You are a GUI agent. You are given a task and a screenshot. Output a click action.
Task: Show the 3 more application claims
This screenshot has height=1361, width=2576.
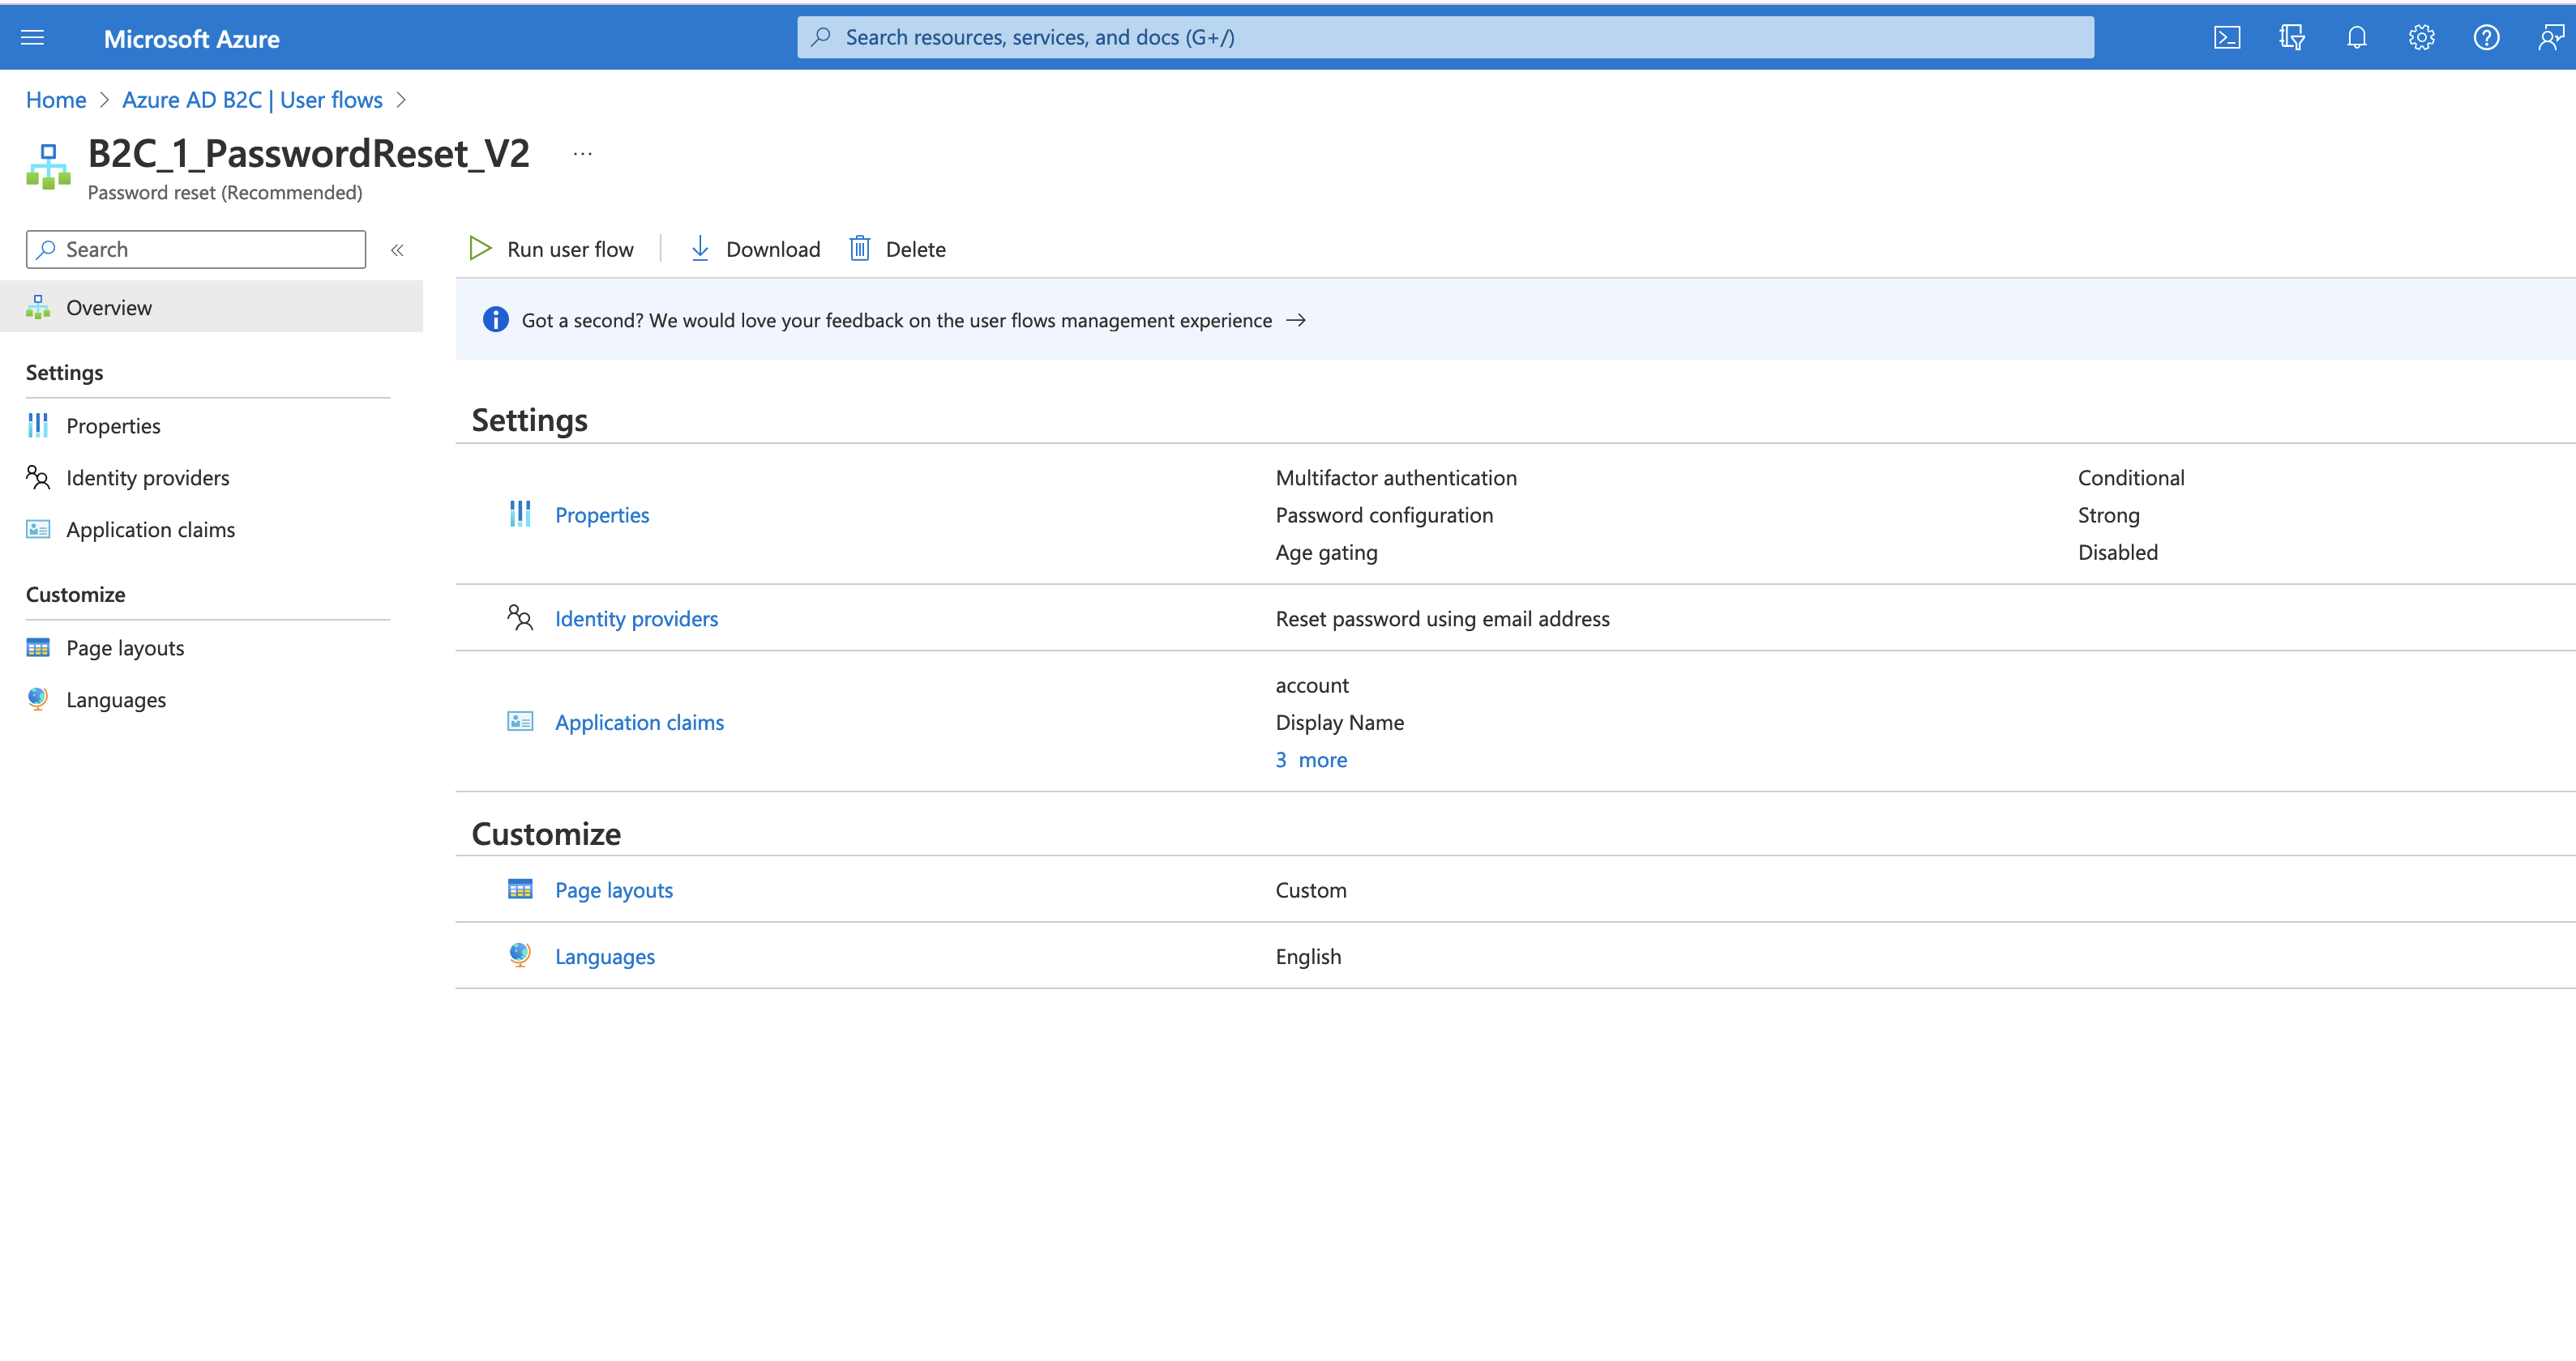(x=1311, y=759)
